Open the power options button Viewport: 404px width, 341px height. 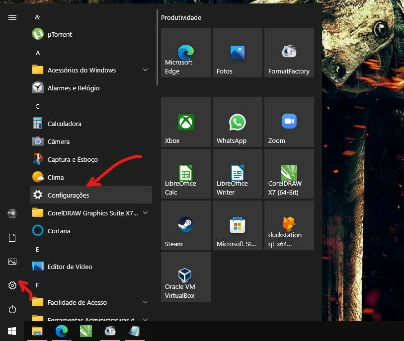point(12,309)
